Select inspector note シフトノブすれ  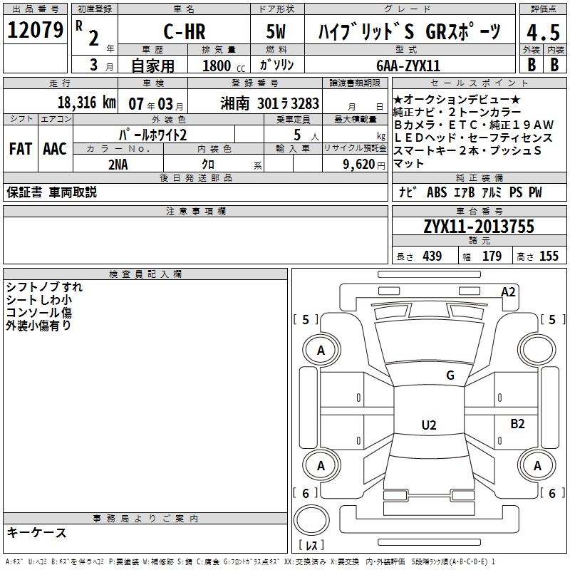click(x=44, y=287)
